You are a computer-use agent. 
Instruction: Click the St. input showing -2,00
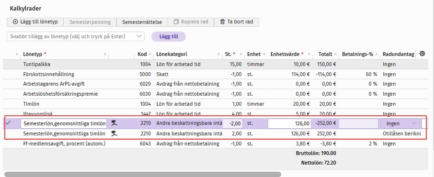click(233, 123)
